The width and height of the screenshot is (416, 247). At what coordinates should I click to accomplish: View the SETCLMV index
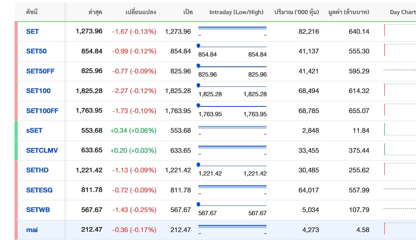[x=42, y=150]
